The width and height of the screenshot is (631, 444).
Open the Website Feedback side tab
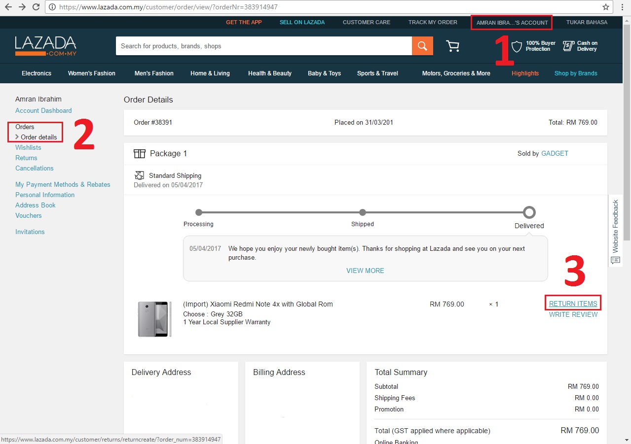(615, 231)
